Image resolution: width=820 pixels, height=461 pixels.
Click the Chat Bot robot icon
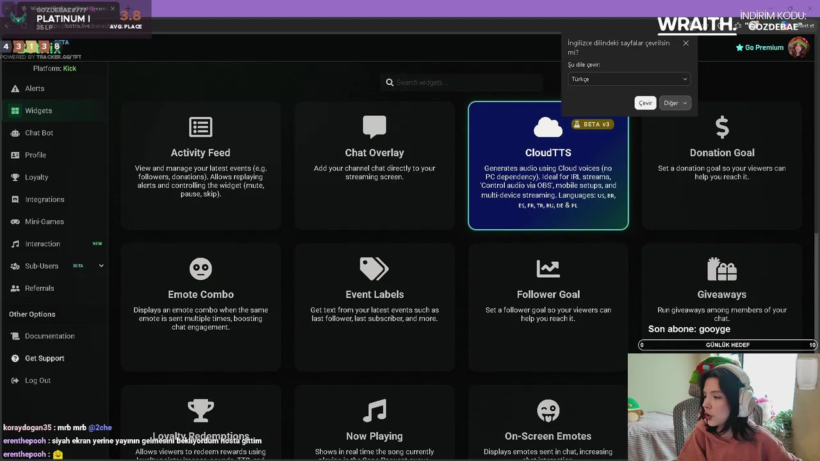coord(15,133)
